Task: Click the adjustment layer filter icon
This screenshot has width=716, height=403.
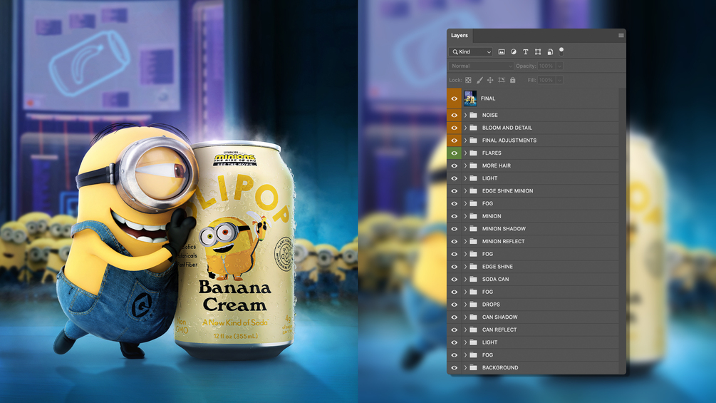Action: click(514, 52)
